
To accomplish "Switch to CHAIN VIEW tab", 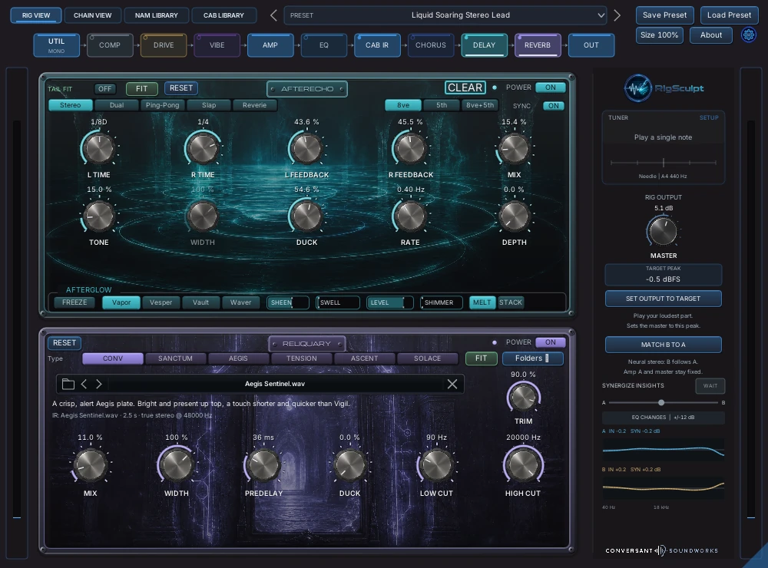I will point(93,15).
